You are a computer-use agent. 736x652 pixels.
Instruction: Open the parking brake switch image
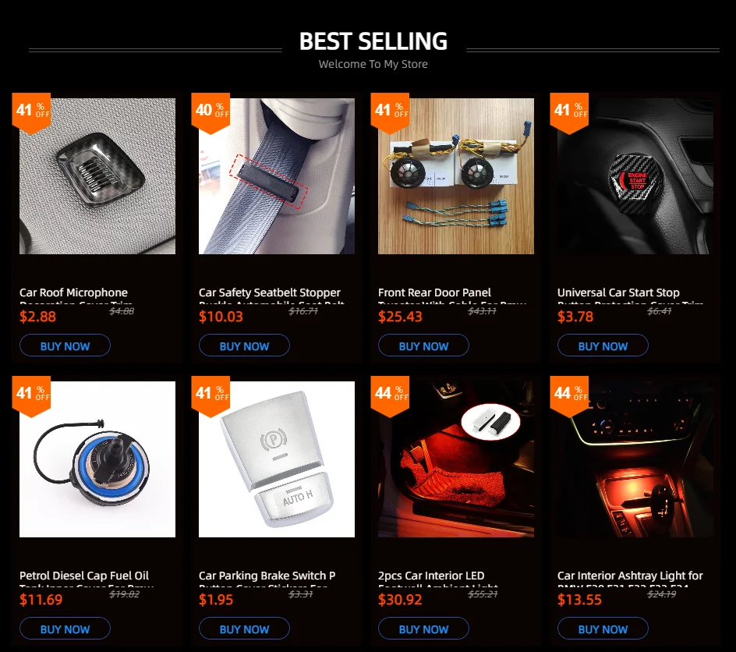[277, 459]
